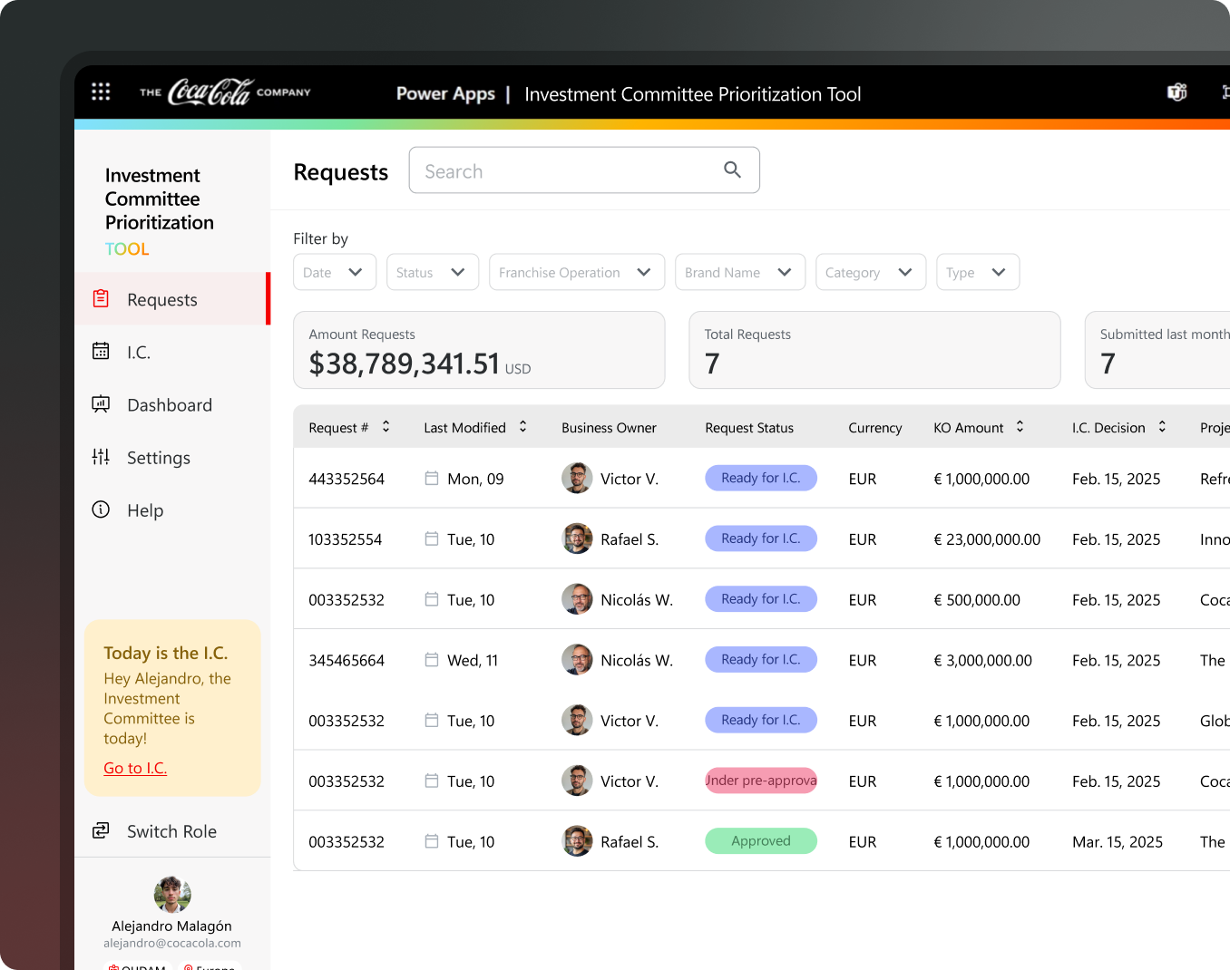Click Victor V. avatar in row 443352564
Viewport: 1230px width, 970px height.
coord(577,478)
